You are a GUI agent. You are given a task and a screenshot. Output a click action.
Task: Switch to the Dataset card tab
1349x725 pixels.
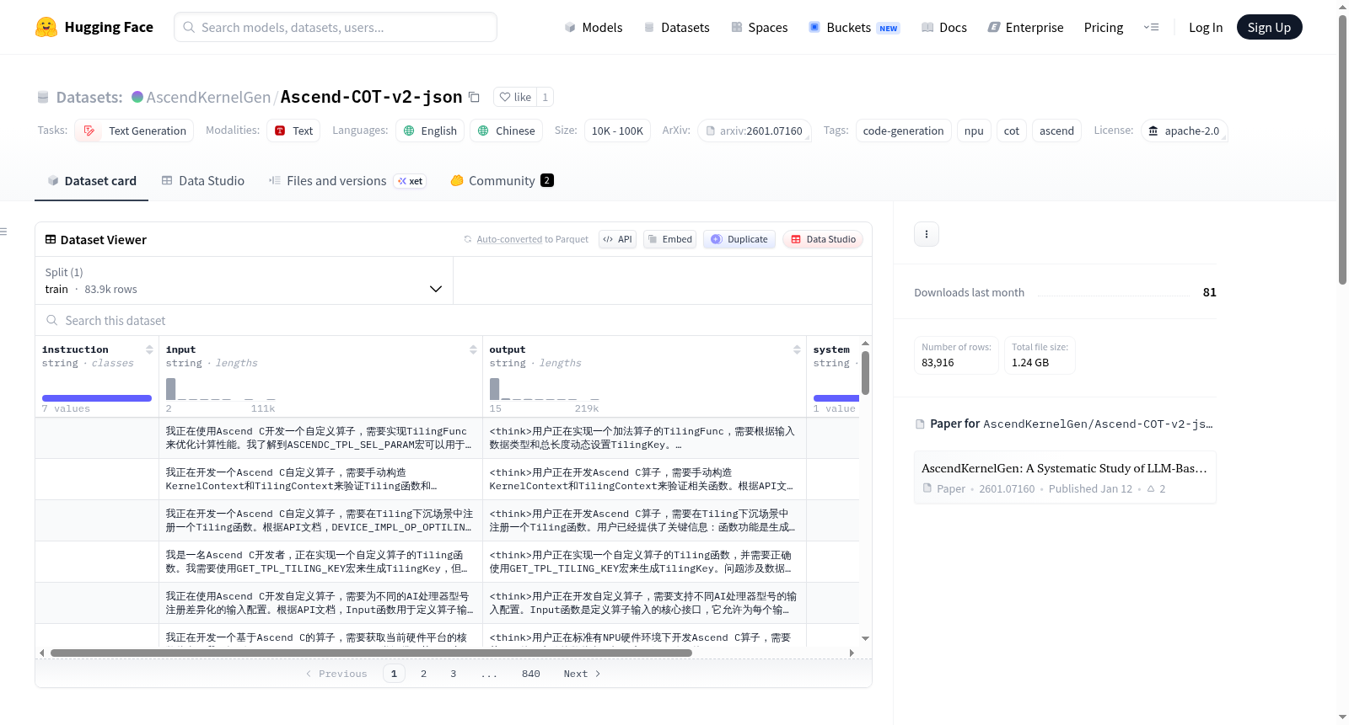click(92, 180)
